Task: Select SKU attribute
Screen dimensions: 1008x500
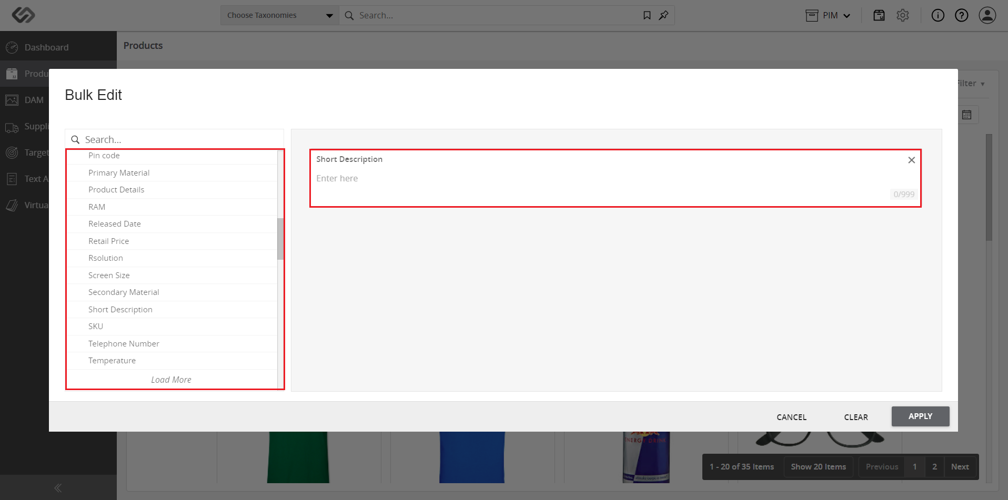Action: point(172,326)
